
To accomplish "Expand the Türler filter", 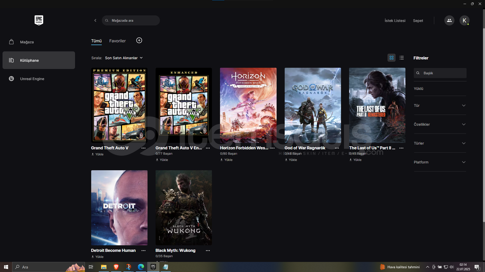I will coord(440,143).
